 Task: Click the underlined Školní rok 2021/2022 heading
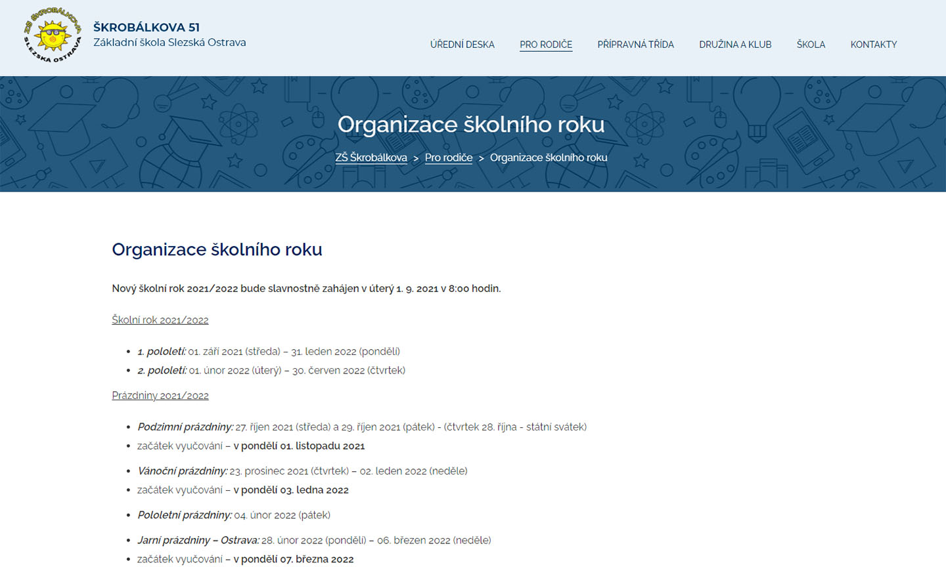pyautogui.click(x=160, y=320)
